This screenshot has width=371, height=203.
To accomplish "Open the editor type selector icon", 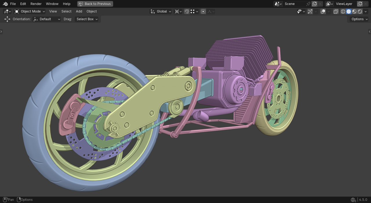I will pos(7,11).
